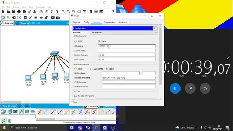Click the IPv6 Gateway field
This screenshot has height=131, width=233.
coord(129,82)
